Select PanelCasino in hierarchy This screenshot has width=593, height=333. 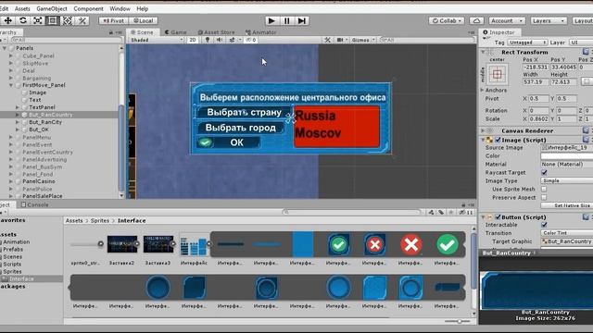(x=39, y=181)
